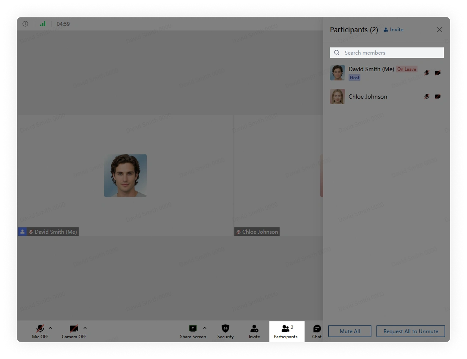Unmute Chloe Johnson's microphone in list
Image resolution: width=467 pixels, height=359 pixels.
(x=427, y=96)
